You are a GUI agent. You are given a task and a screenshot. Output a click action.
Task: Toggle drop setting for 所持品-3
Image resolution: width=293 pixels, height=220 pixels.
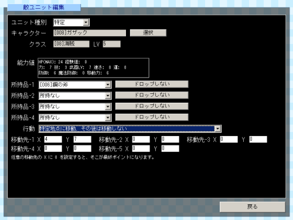click(x=152, y=106)
